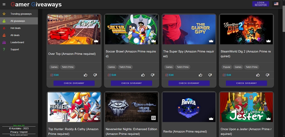Select Twitch Prime tag on Over Top card
Screen dimensions: 285x137
68,67
